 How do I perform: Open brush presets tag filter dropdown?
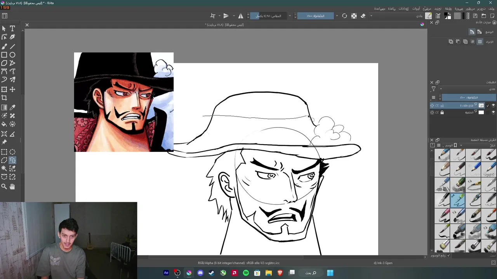click(x=478, y=145)
